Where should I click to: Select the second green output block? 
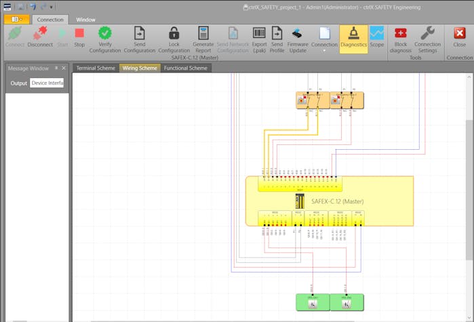pyautogui.click(x=347, y=302)
